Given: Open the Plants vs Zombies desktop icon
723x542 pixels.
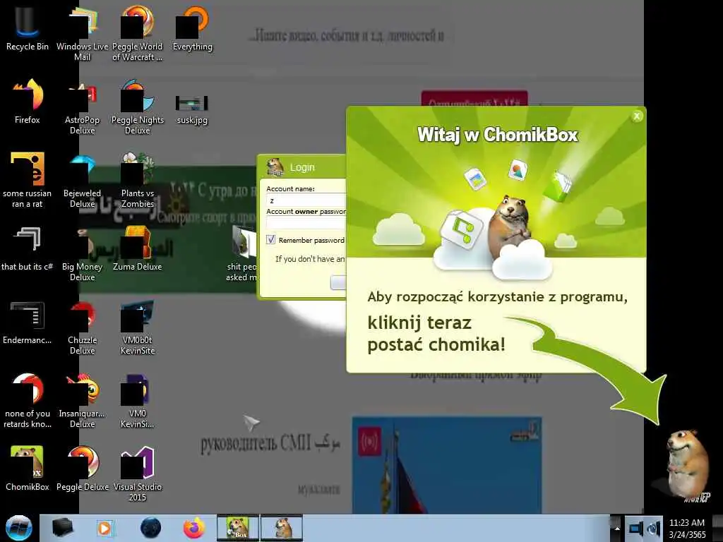Looking at the screenshot, I should (138, 181).
